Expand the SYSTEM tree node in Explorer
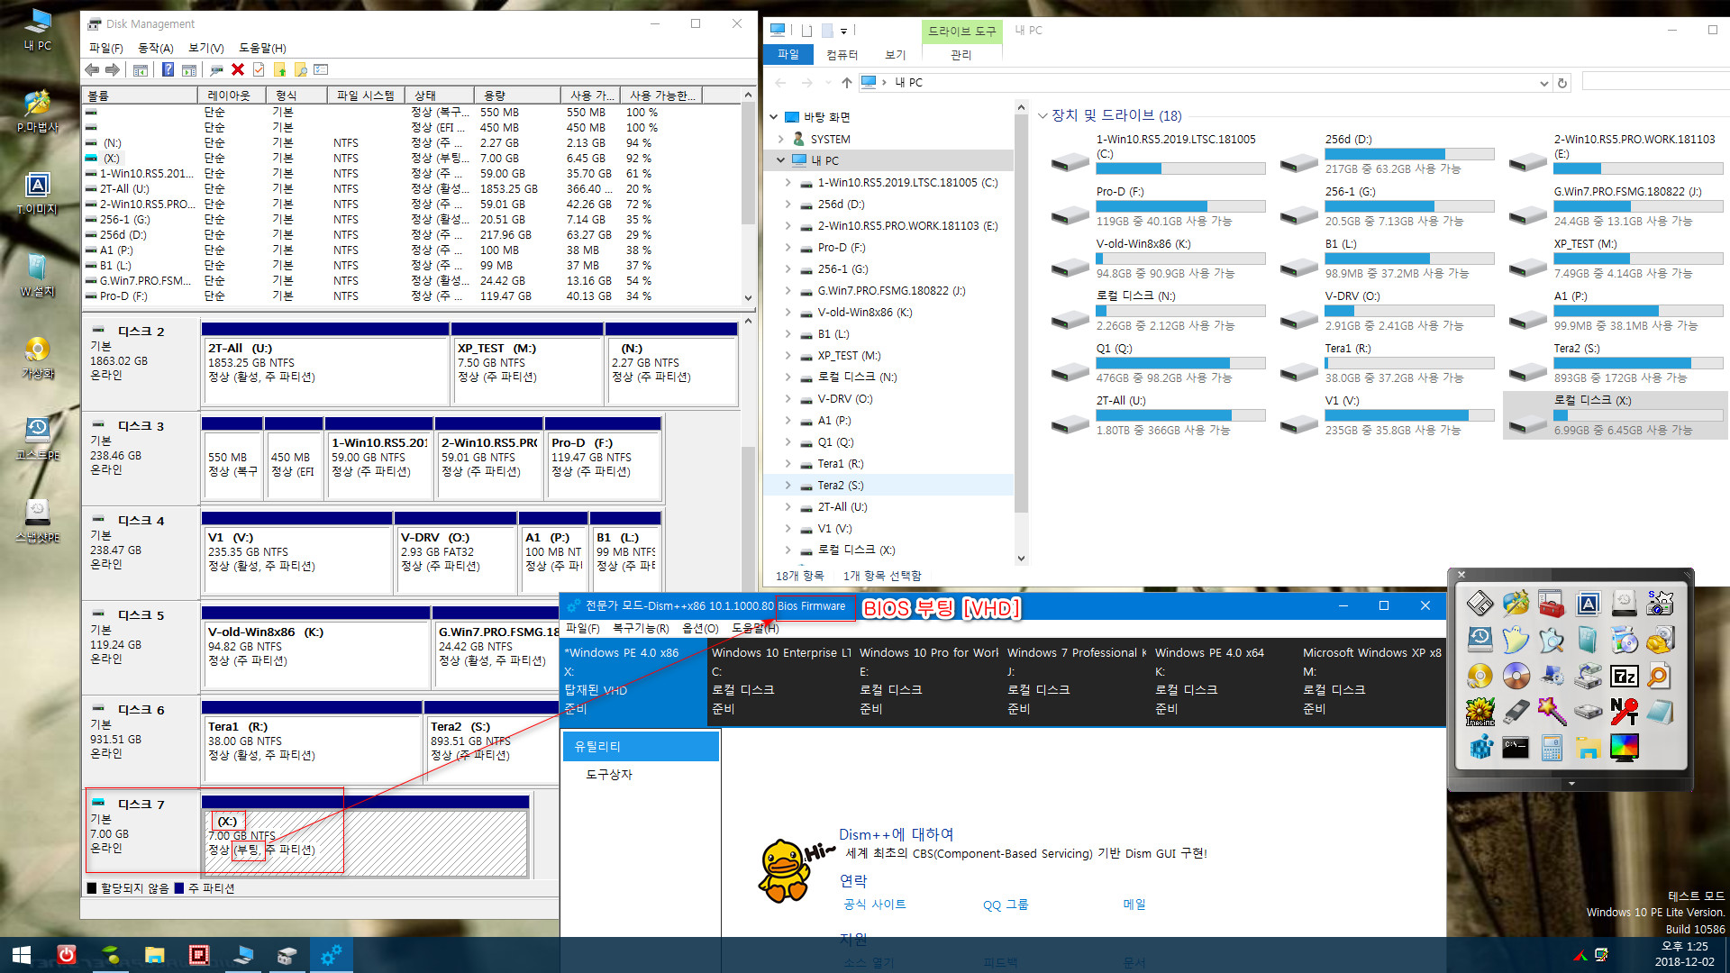1730x973 pixels. pyautogui.click(x=780, y=140)
